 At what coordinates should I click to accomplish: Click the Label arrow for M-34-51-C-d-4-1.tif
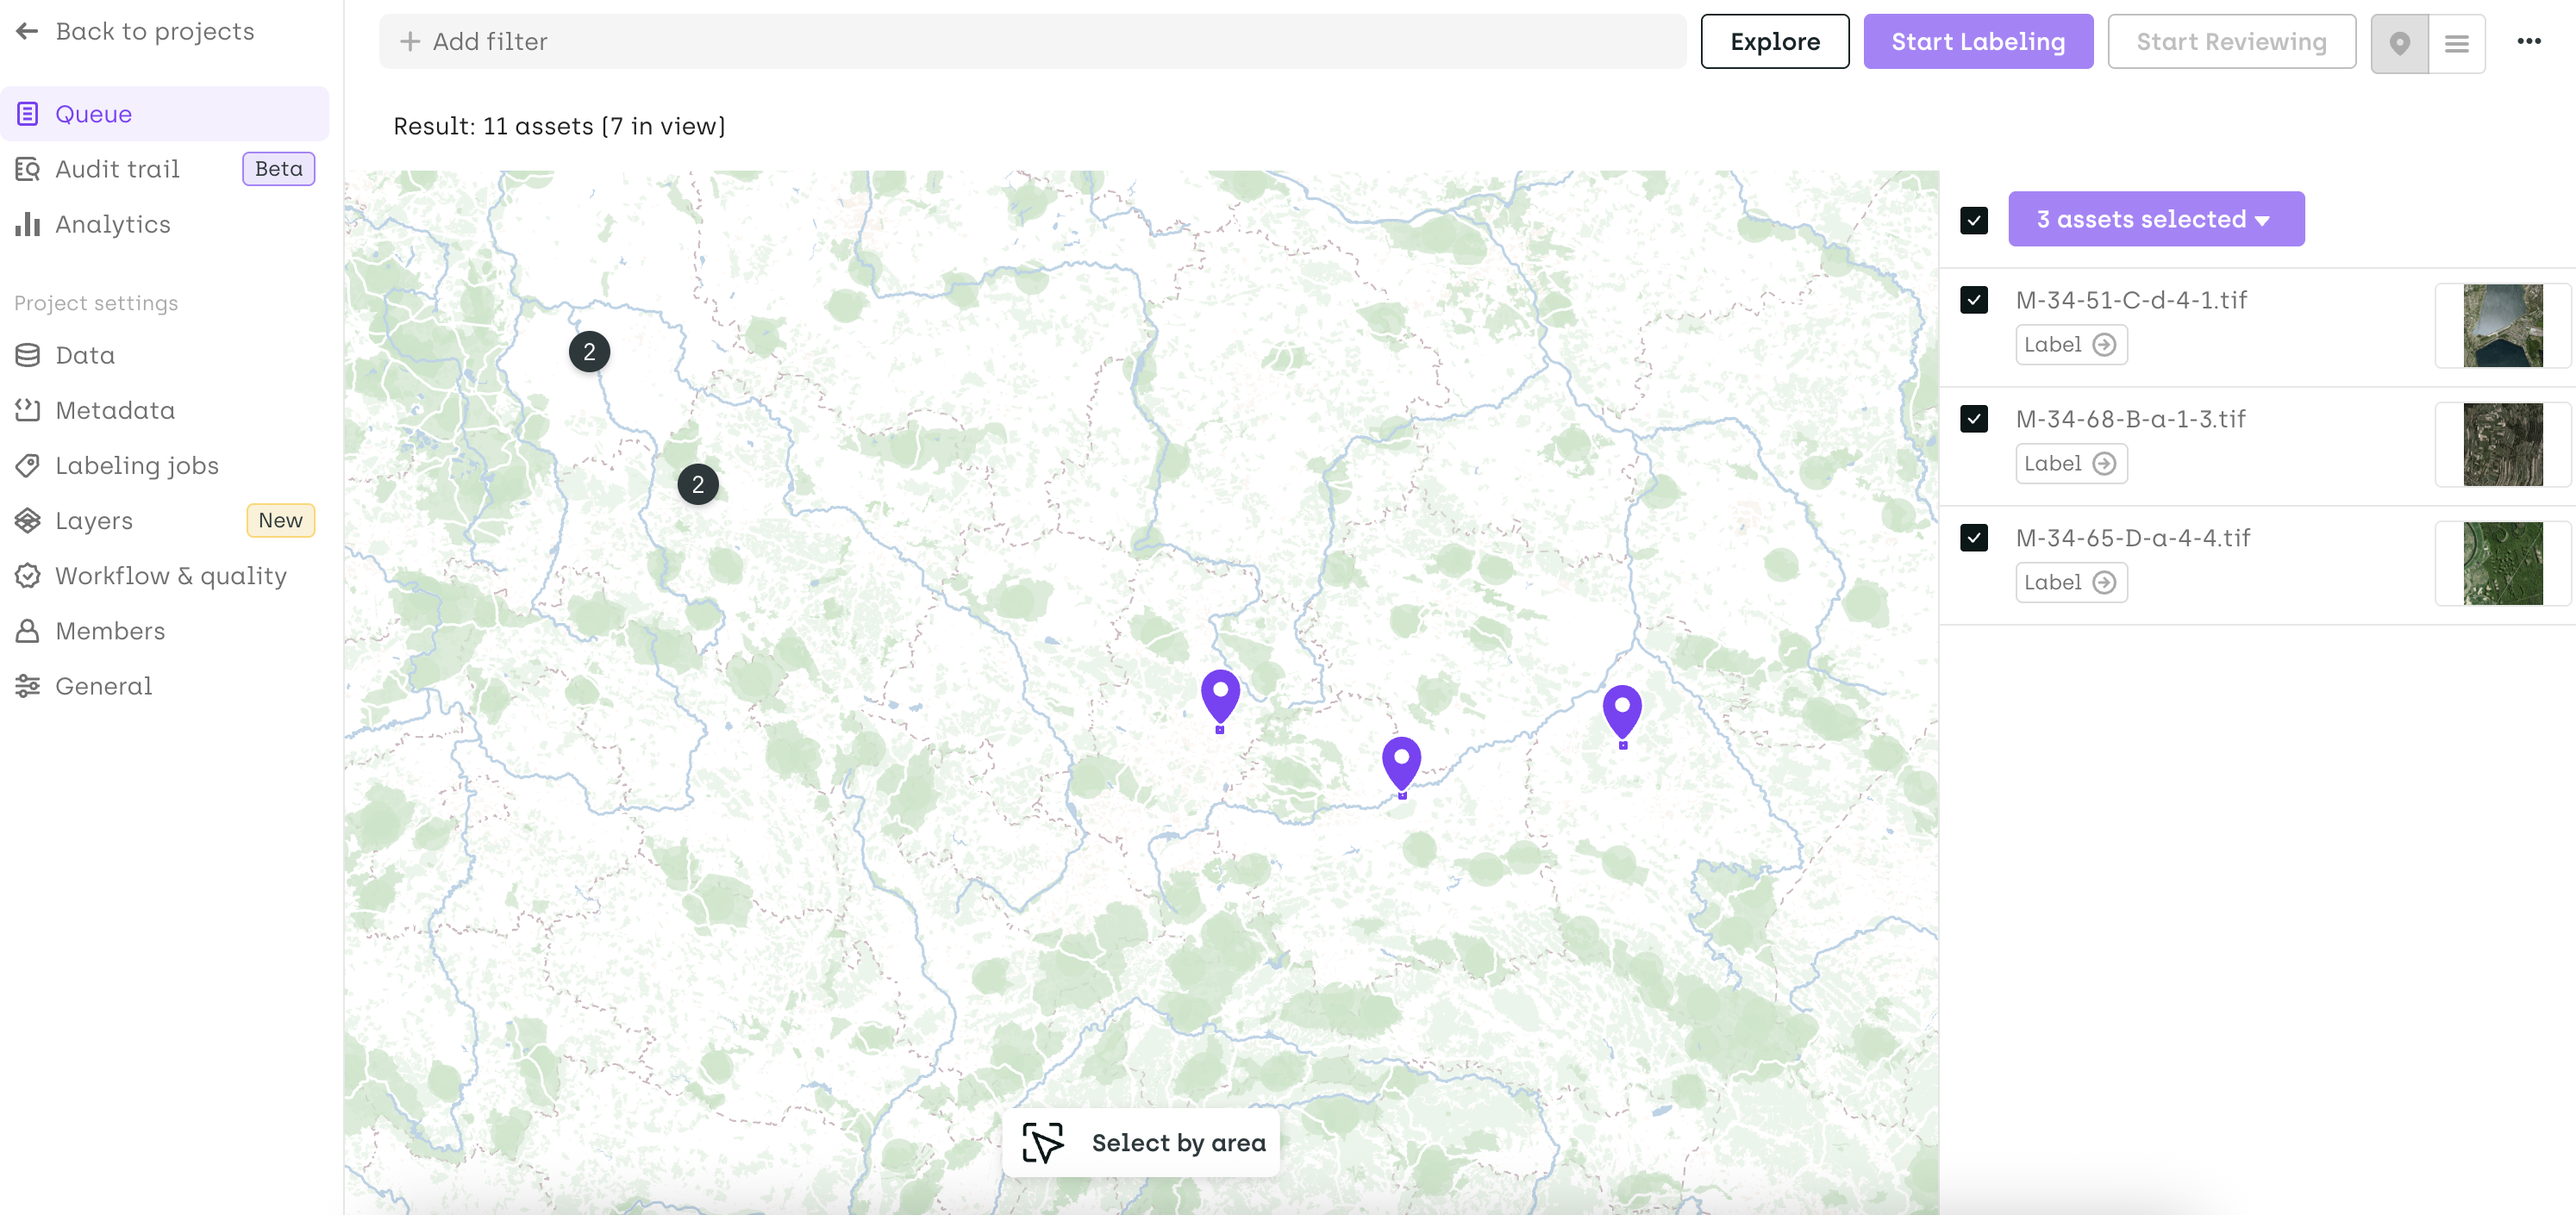click(2104, 345)
